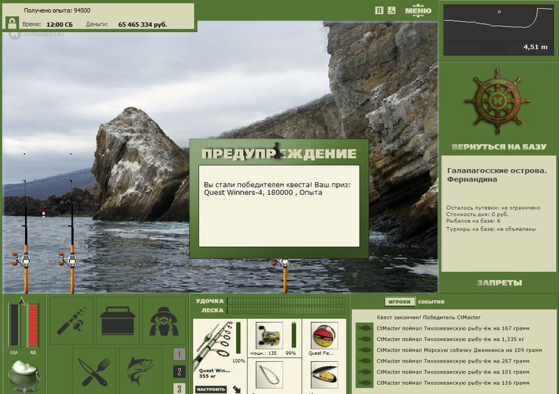The image size is (559, 394).
Task: Click fish icon beside 267 грамм catch
Action: (364, 361)
